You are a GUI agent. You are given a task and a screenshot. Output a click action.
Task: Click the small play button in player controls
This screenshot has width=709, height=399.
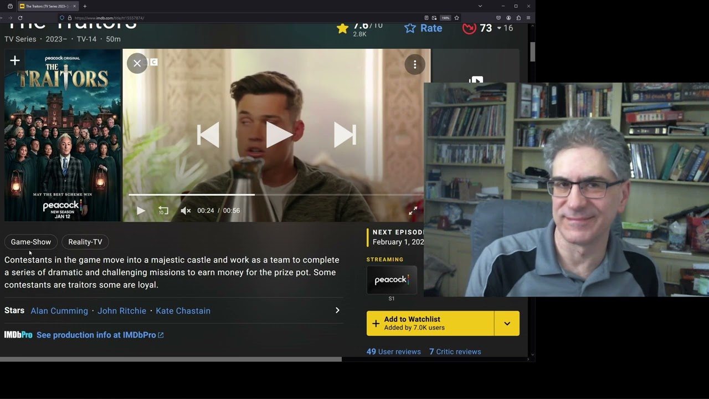[141, 211]
